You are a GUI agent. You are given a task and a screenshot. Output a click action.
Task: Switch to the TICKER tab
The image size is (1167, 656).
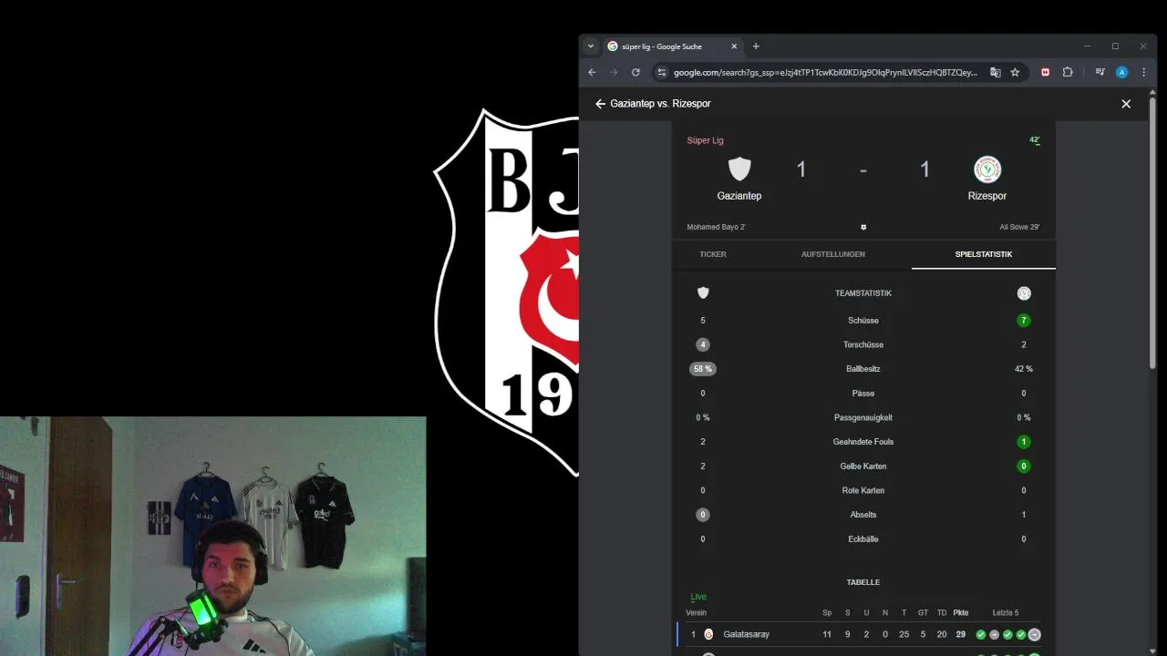point(713,254)
